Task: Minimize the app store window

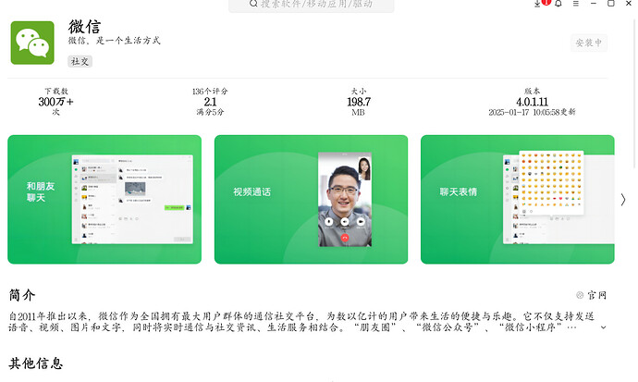Action: tap(594, 4)
